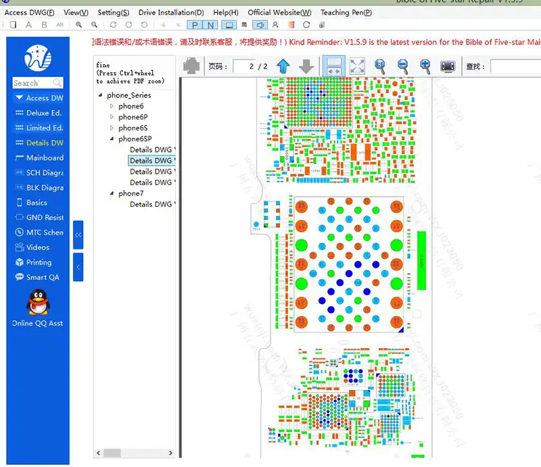Collapse the phone6SP tree node

click(x=112, y=139)
